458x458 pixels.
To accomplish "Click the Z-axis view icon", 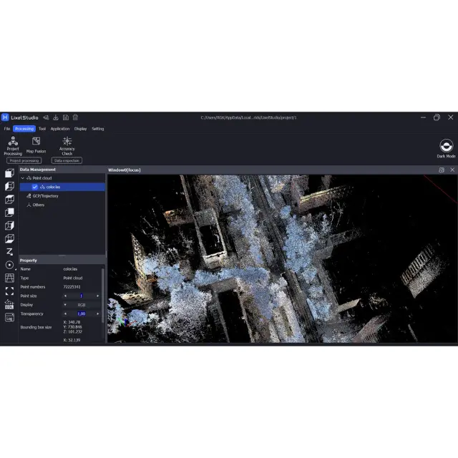I will pyautogui.click(x=9, y=252).
